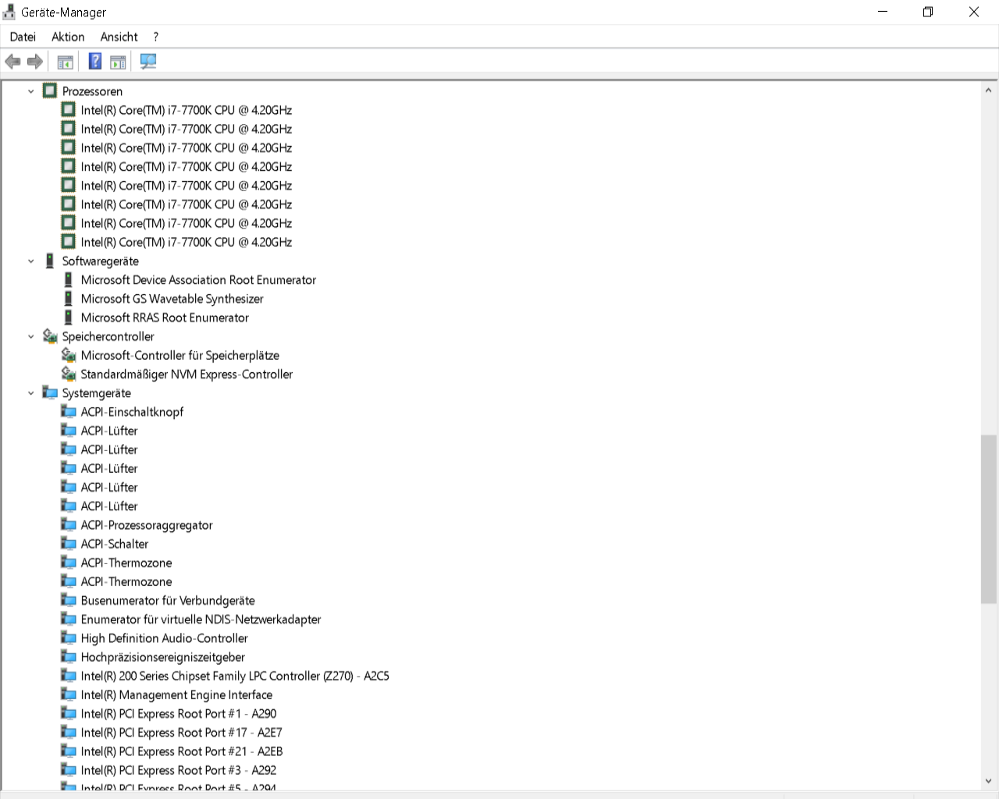
Task: Click the Back arrow toolbar icon
Action: coord(12,62)
